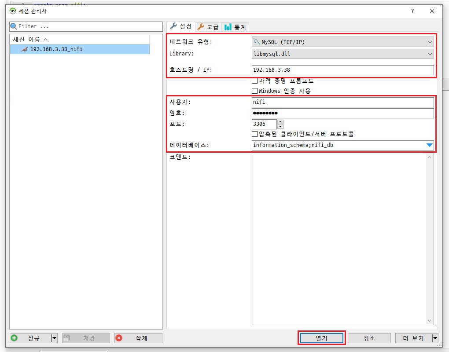
Task: Expand the 데이터베이스 blue arrow dropdown
Action: point(430,145)
